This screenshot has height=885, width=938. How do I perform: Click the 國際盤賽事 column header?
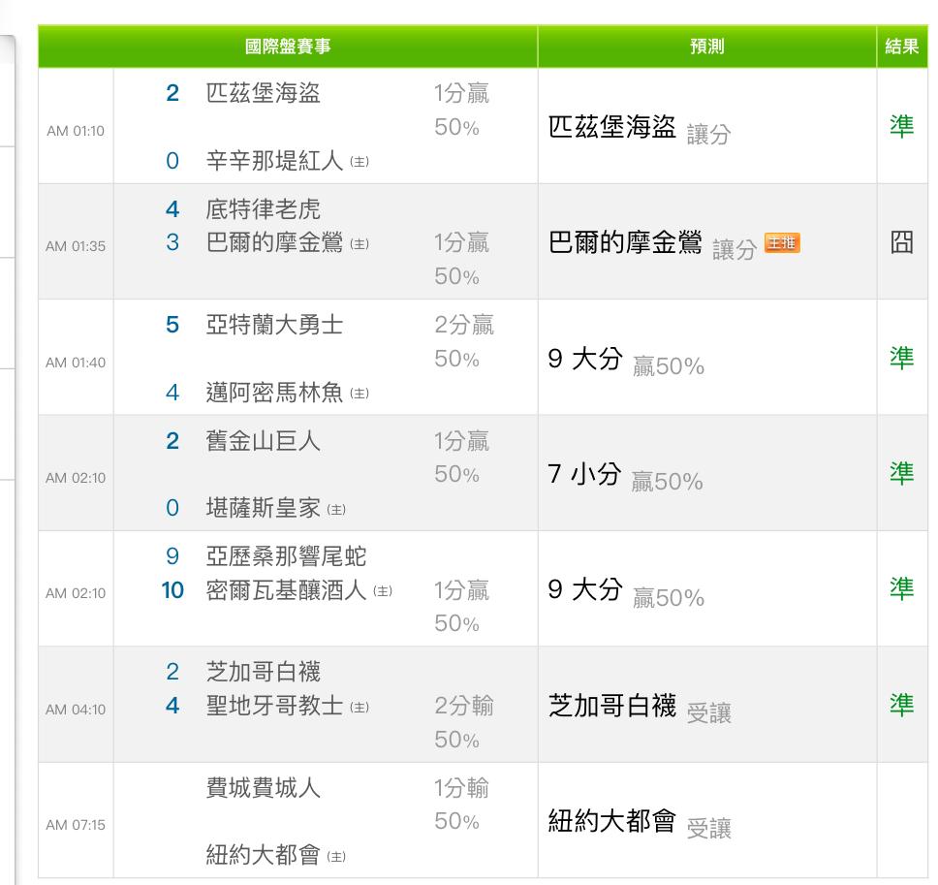pyautogui.click(x=288, y=47)
